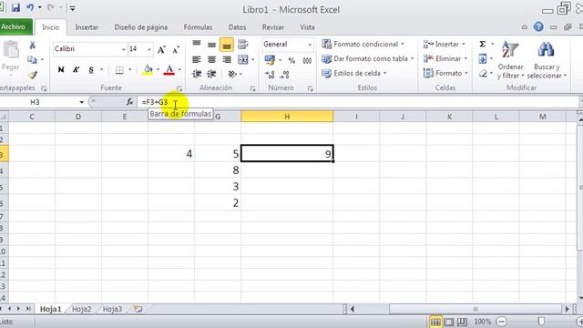Viewport: 583px width, 328px height.
Task: Toggle italic (K) formatting
Action: (x=76, y=69)
